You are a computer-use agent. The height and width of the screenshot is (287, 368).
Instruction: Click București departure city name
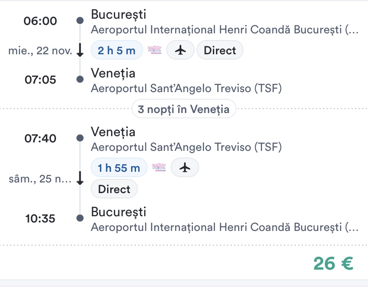pyautogui.click(x=118, y=14)
